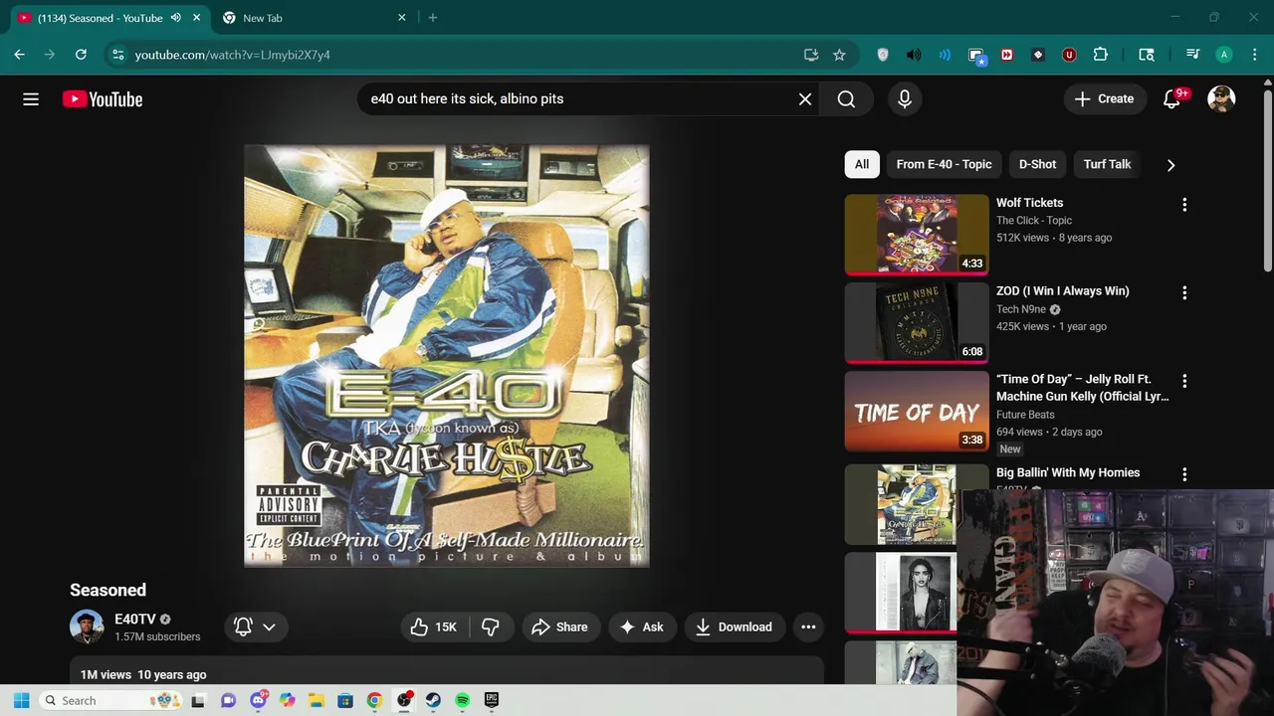
Task: Open options for Wolf Tickets video
Action: (x=1184, y=205)
